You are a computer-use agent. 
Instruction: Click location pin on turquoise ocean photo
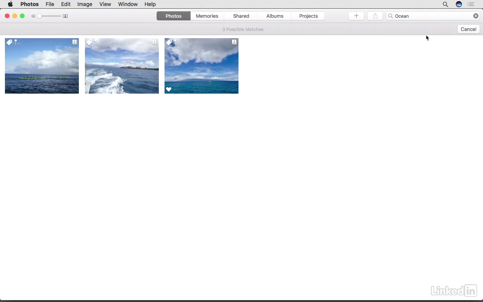[175, 42]
